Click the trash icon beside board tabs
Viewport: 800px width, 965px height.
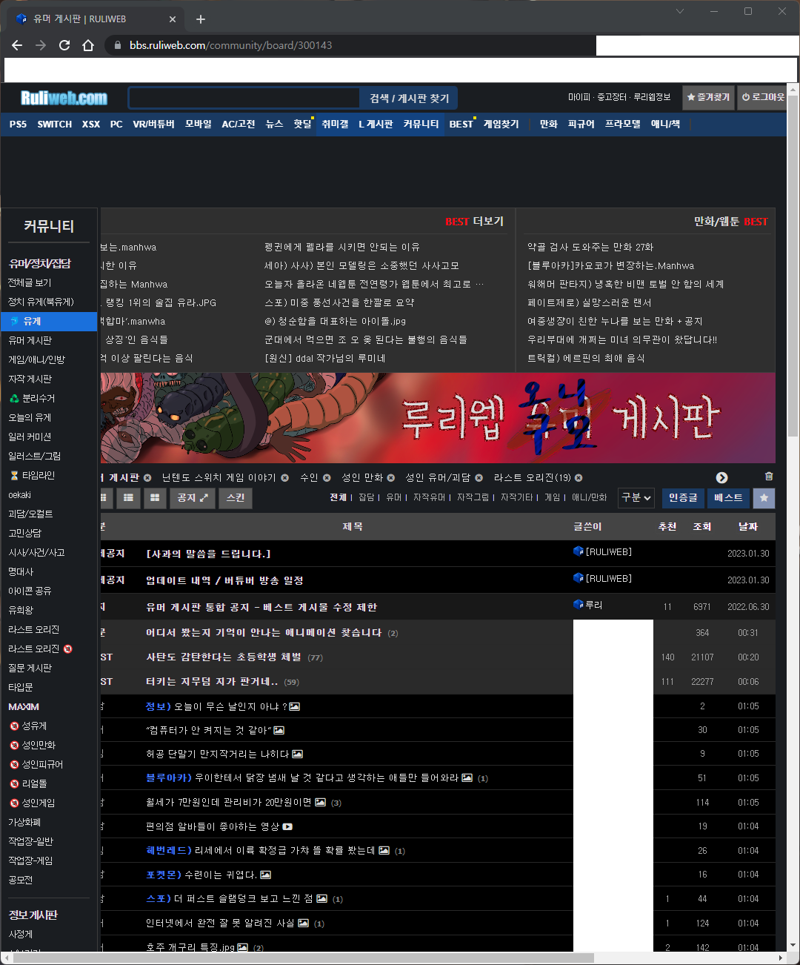tap(768, 477)
